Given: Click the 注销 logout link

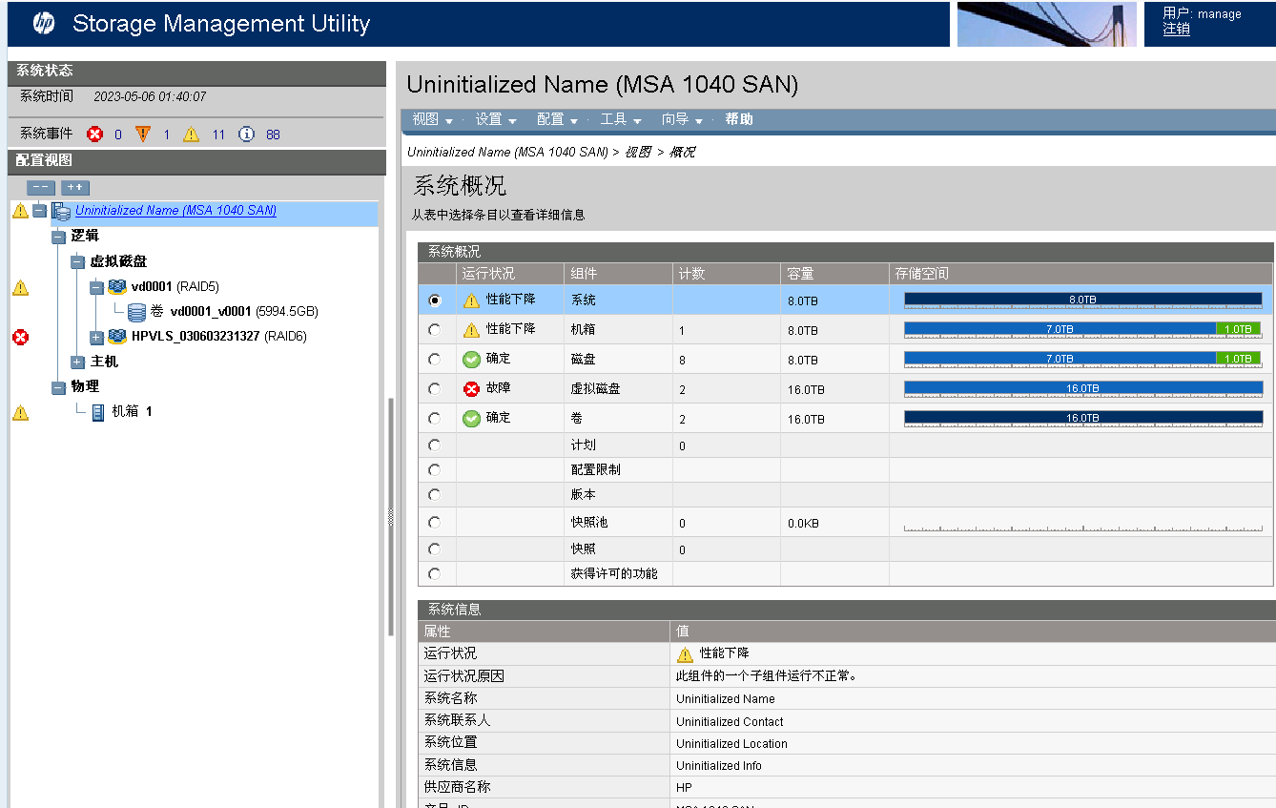Looking at the screenshot, I should click(1176, 30).
